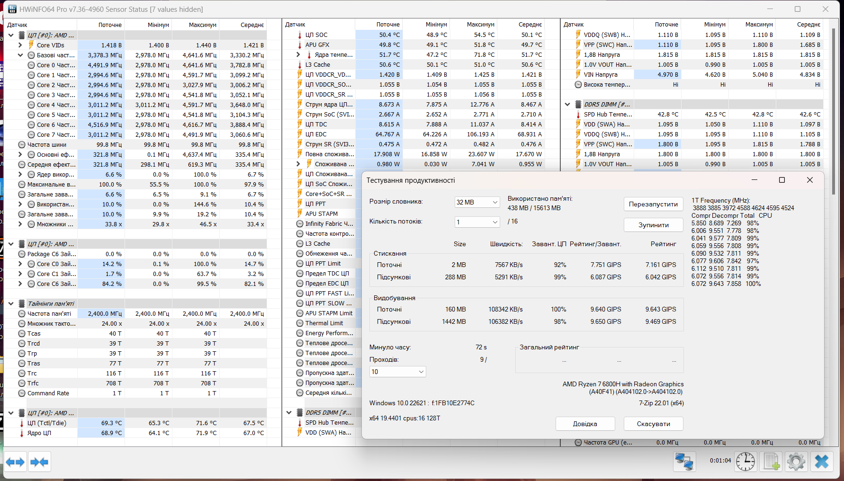Click the blue X close-sensors icon
Viewport: 844px width, 481px height.
tap(822, 462)
